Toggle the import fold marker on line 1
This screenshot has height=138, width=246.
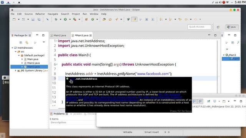[x=57, y=41]
